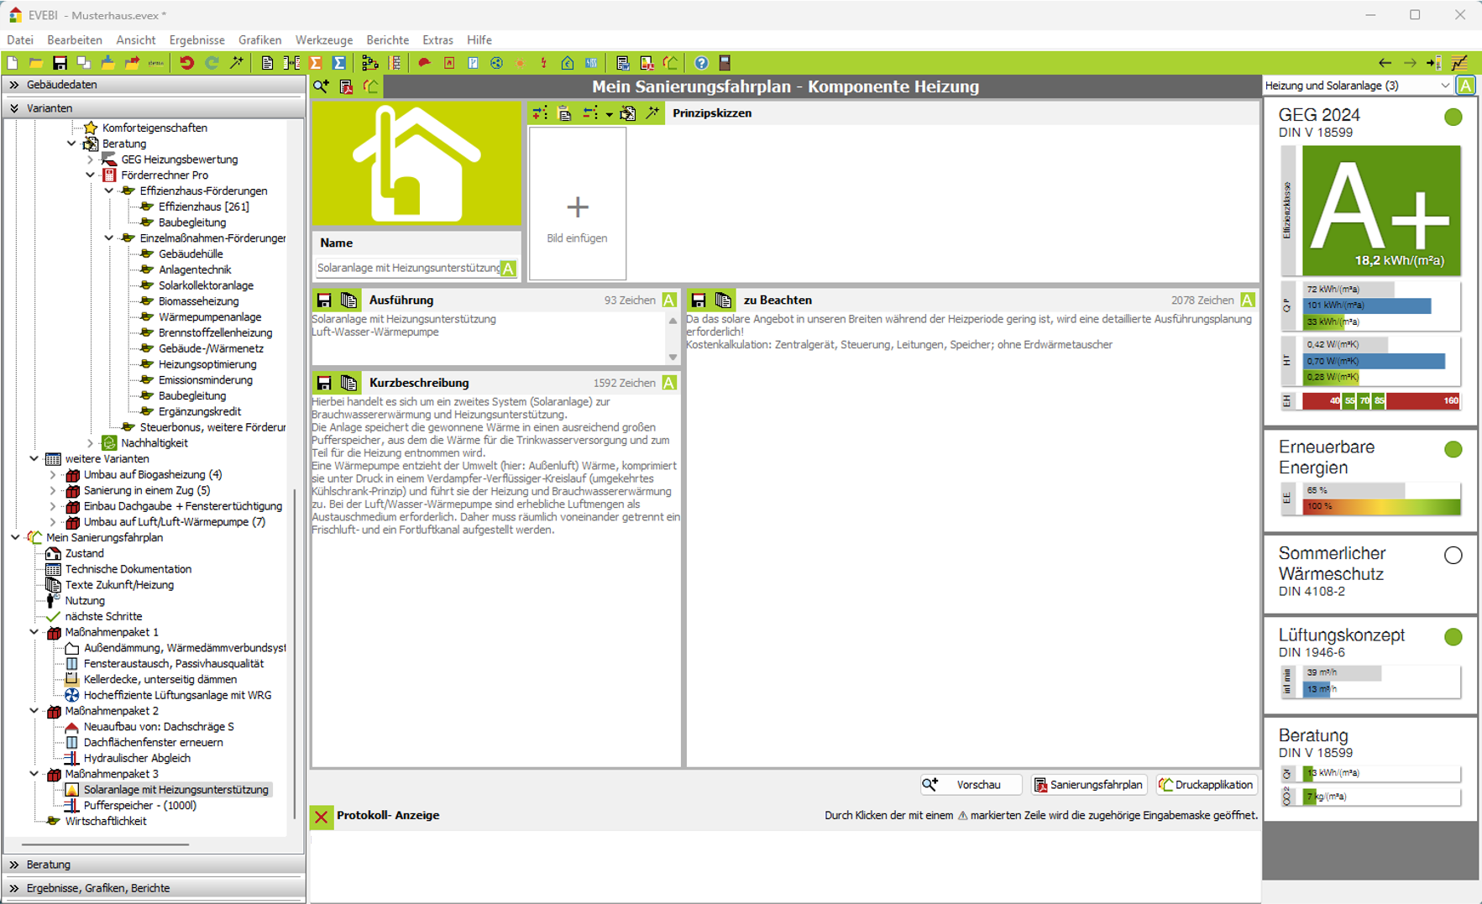Open the Berichte menu
The image size is (1482, 904).
[x=387, y=40]
